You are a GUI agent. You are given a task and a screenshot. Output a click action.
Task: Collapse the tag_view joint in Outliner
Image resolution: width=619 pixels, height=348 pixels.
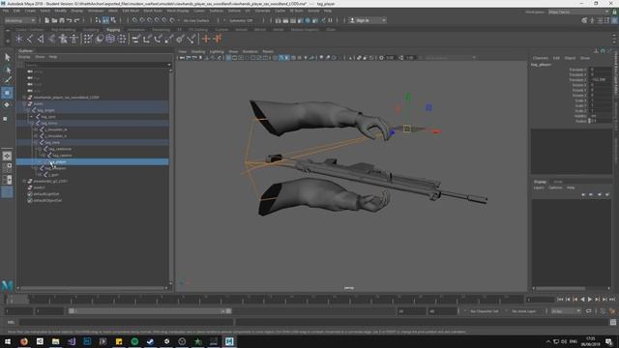click(x=36, y=142)
